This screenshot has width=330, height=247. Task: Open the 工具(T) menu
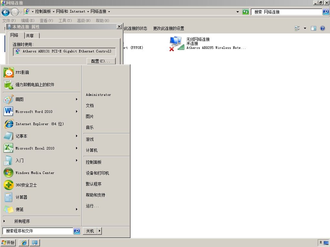pyautogui.click(x=65, y=21)
